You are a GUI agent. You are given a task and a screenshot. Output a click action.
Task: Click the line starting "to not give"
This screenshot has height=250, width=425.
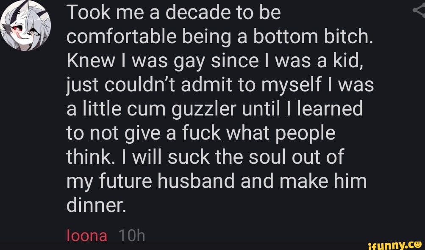pos(200,134)
